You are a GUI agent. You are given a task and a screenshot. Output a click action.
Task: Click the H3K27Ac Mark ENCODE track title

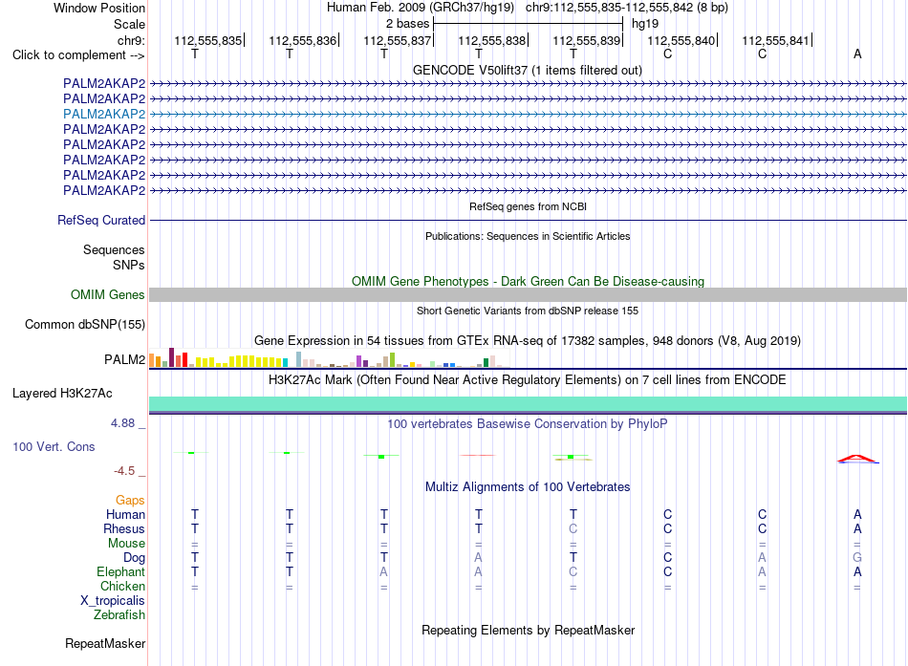coord(528,380)
